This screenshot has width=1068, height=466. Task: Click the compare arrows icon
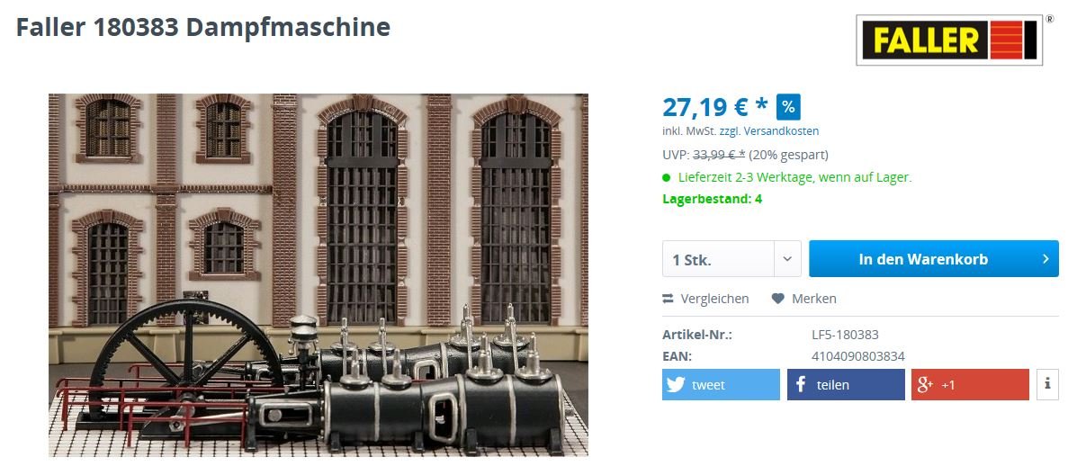669,299
